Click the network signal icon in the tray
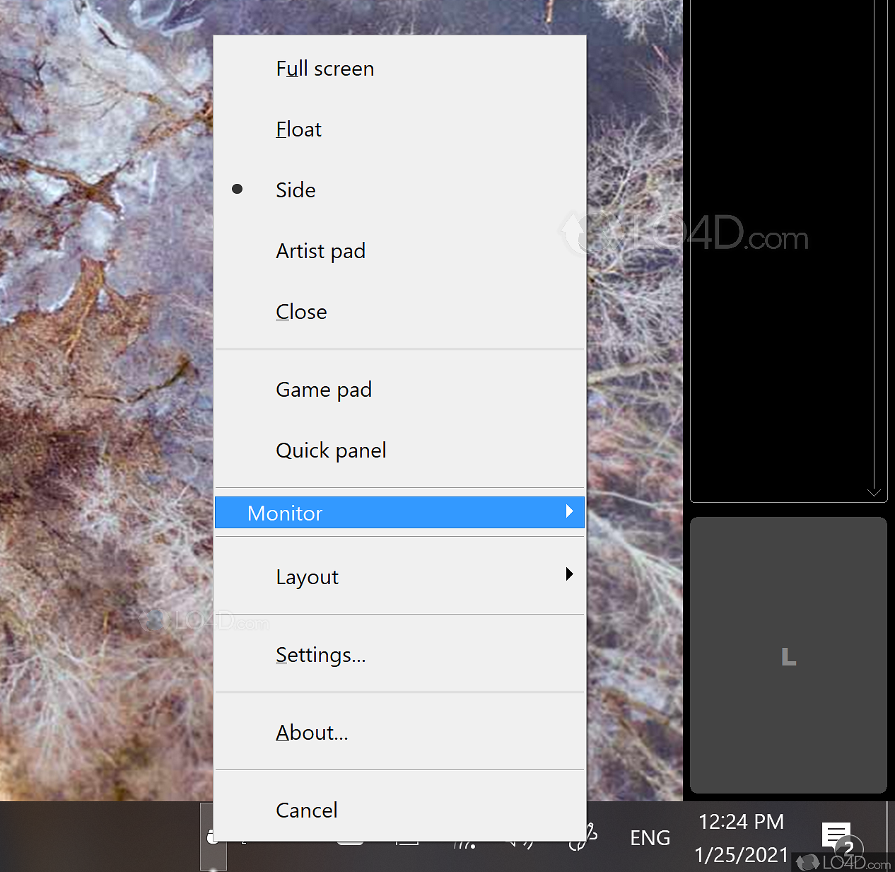This screenshot has width=895, height=872. point(464,842)
